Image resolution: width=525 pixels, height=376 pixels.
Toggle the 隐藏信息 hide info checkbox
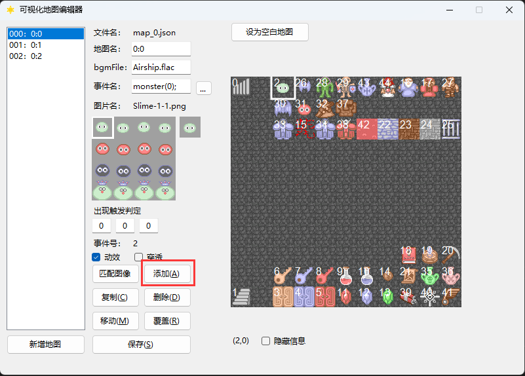point(265,341)
